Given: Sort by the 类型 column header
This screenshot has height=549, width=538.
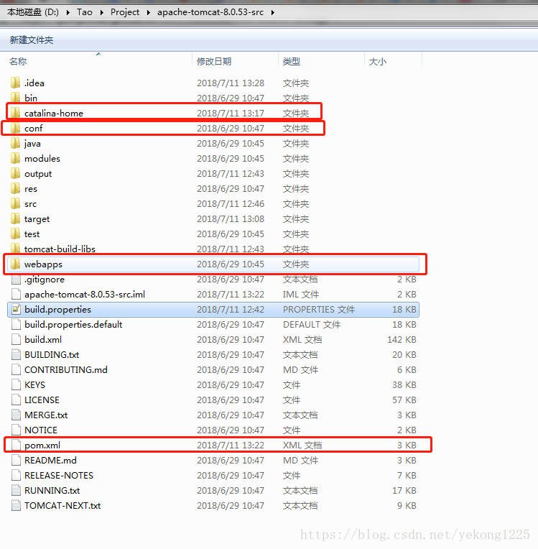Looking at the screenshot, I should click(x=291, y=61).
